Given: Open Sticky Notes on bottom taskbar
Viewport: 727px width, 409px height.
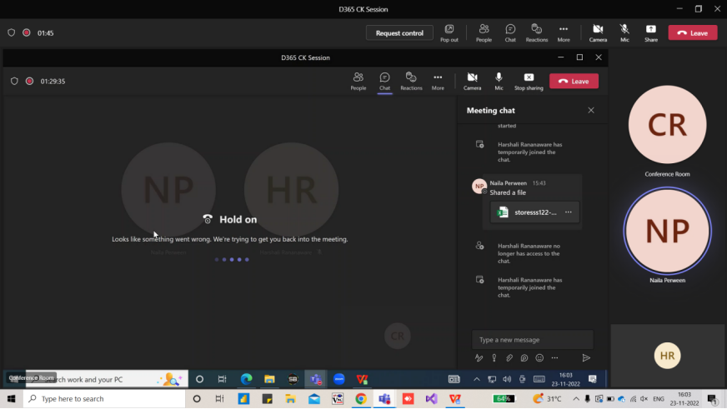Looking at the screenshot, I should tap(267, 399).
